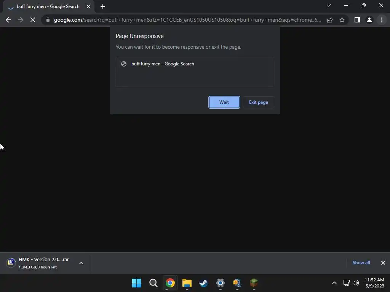Stop loading the page with the X icon
390x292 pixels.
pos(33,20)
